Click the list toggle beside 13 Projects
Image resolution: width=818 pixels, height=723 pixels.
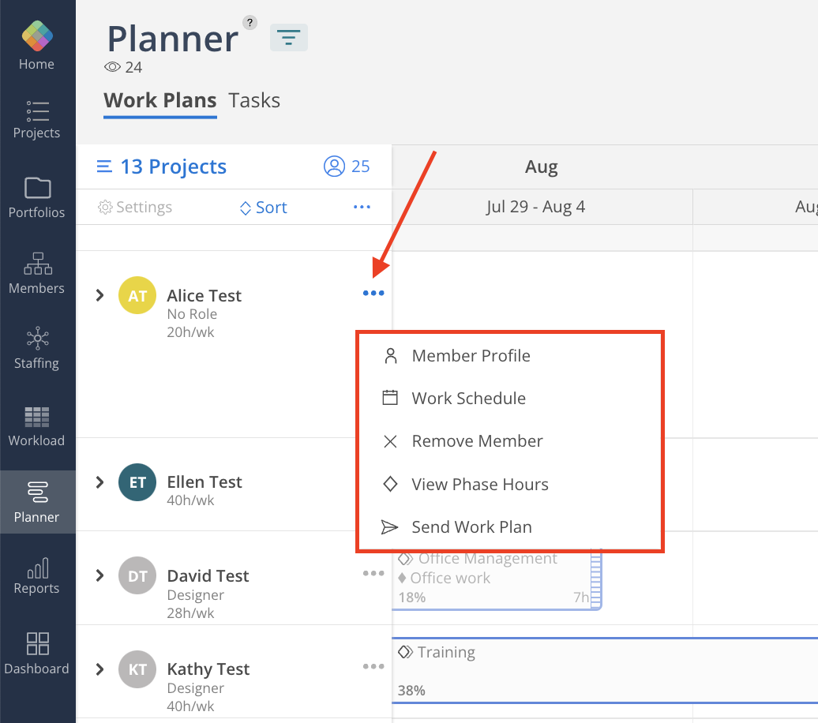coord(106,167)
